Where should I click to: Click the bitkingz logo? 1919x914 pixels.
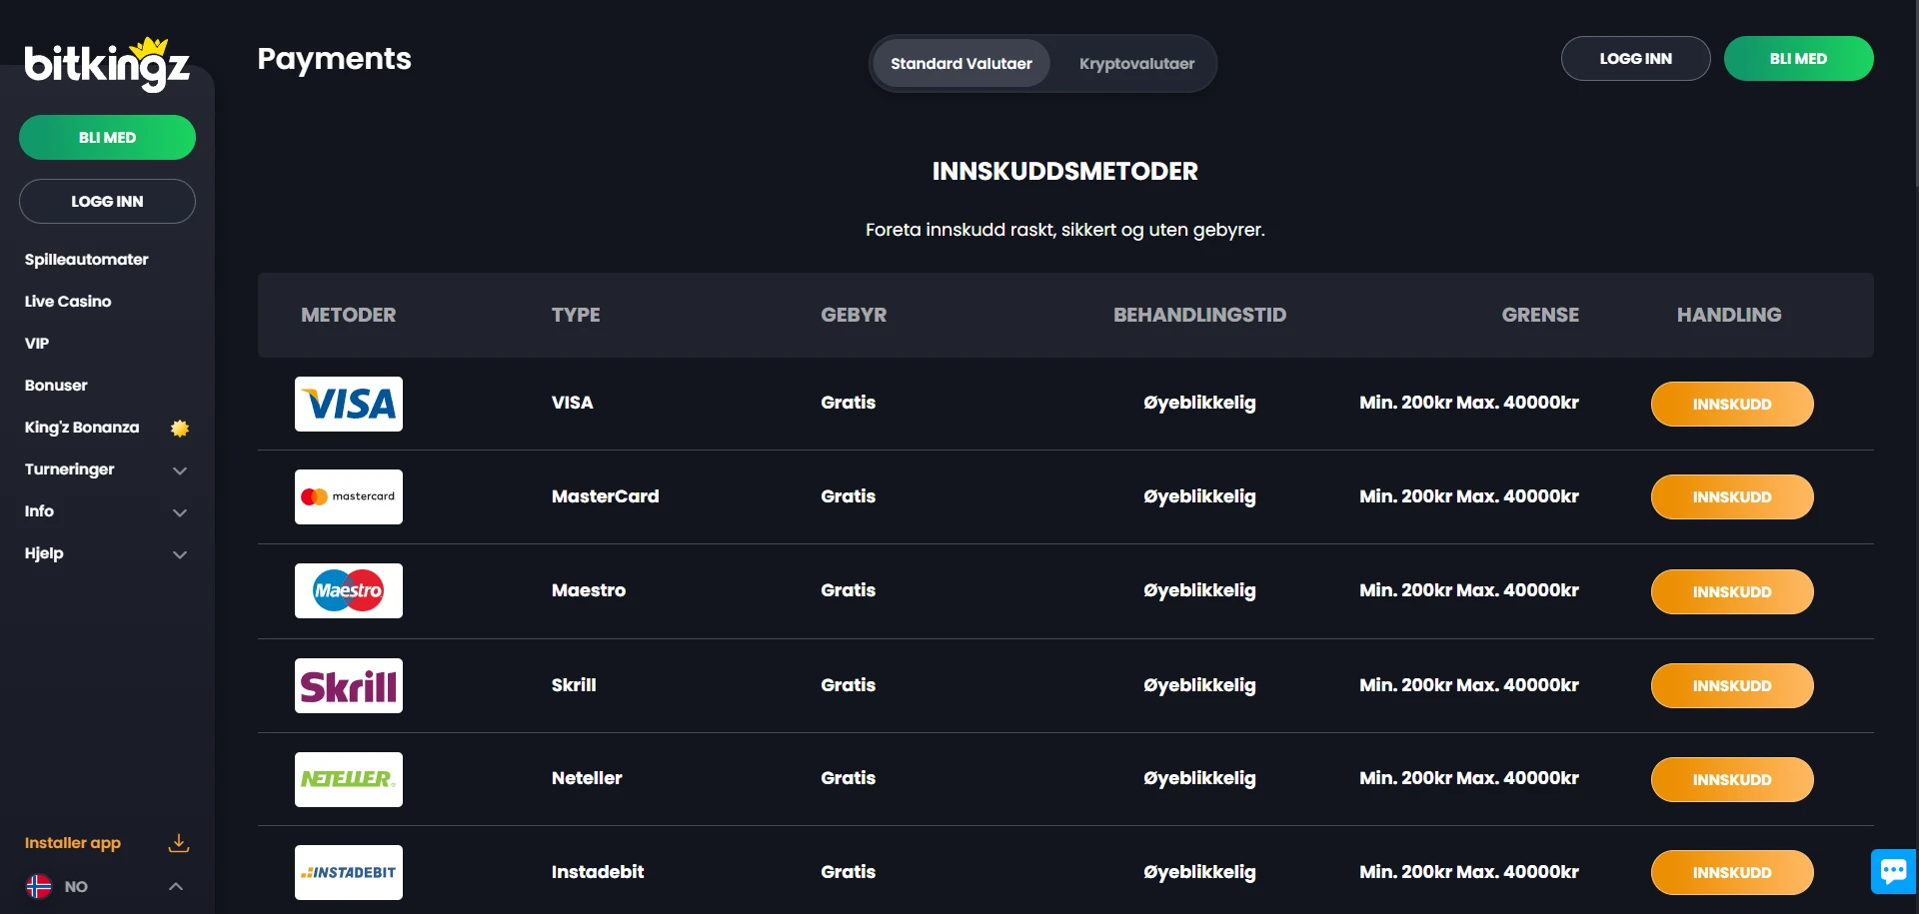(x=107, y=65)
